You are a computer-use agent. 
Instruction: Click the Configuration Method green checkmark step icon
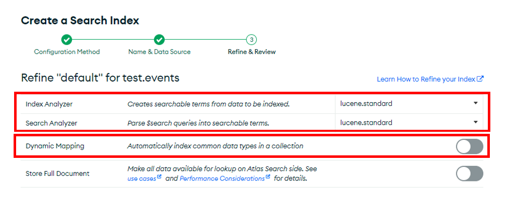click(x=67, y=40)
